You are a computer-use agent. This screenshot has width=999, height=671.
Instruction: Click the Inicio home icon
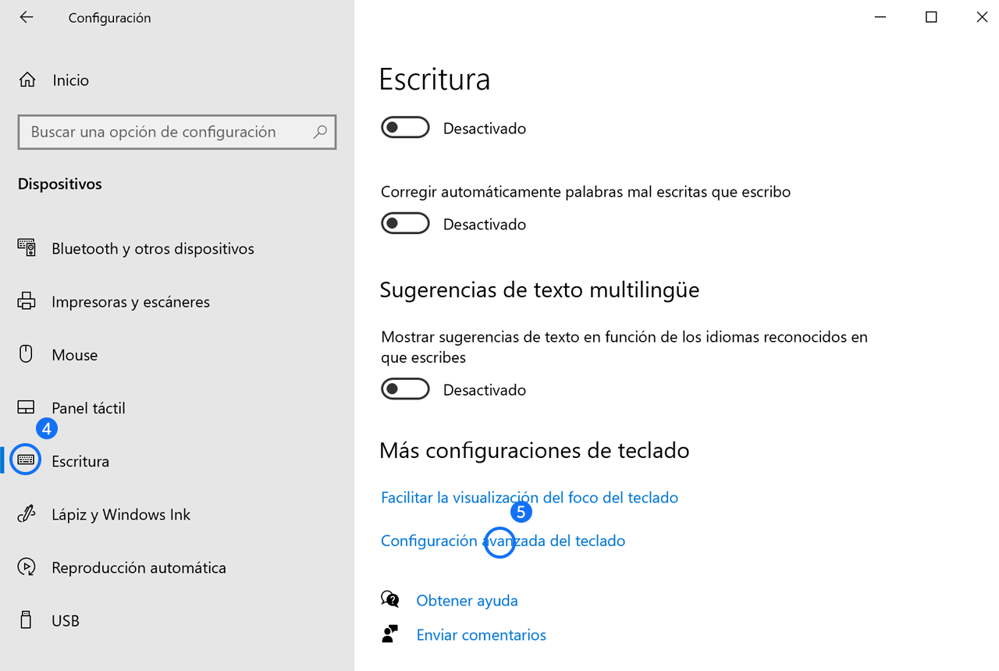tap(27, 80)
